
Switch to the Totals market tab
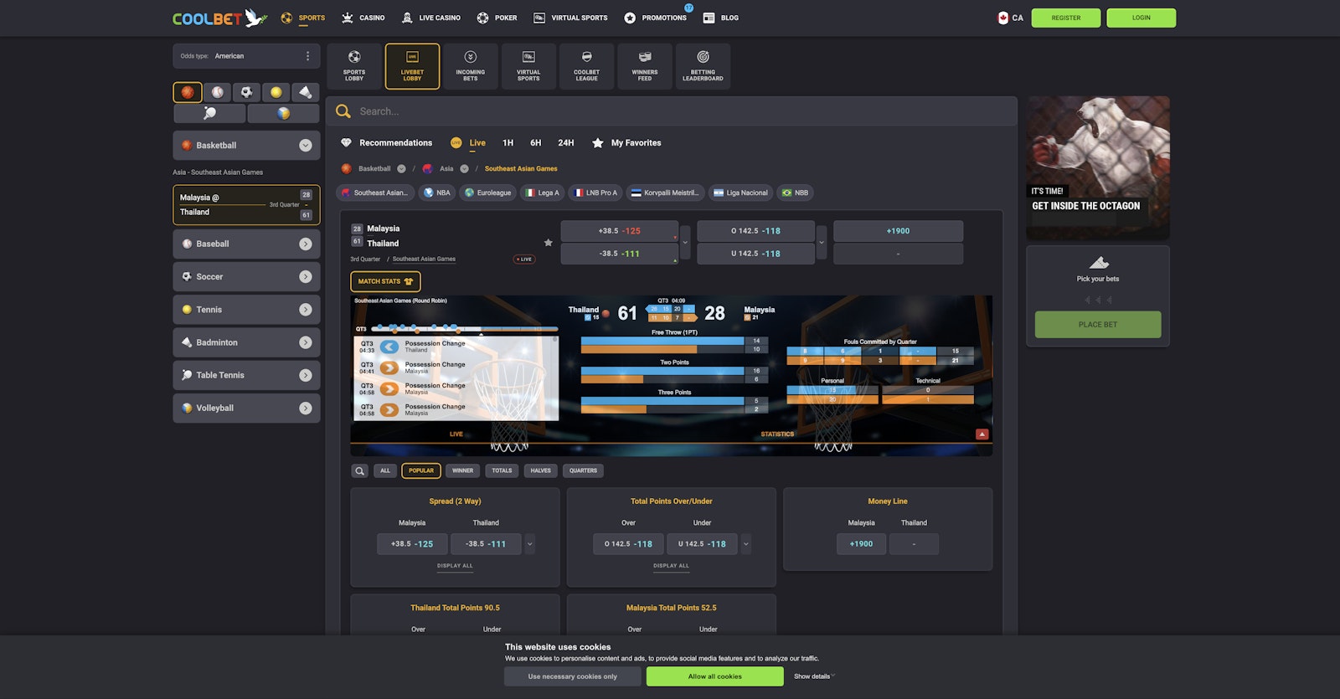(502, 470)
